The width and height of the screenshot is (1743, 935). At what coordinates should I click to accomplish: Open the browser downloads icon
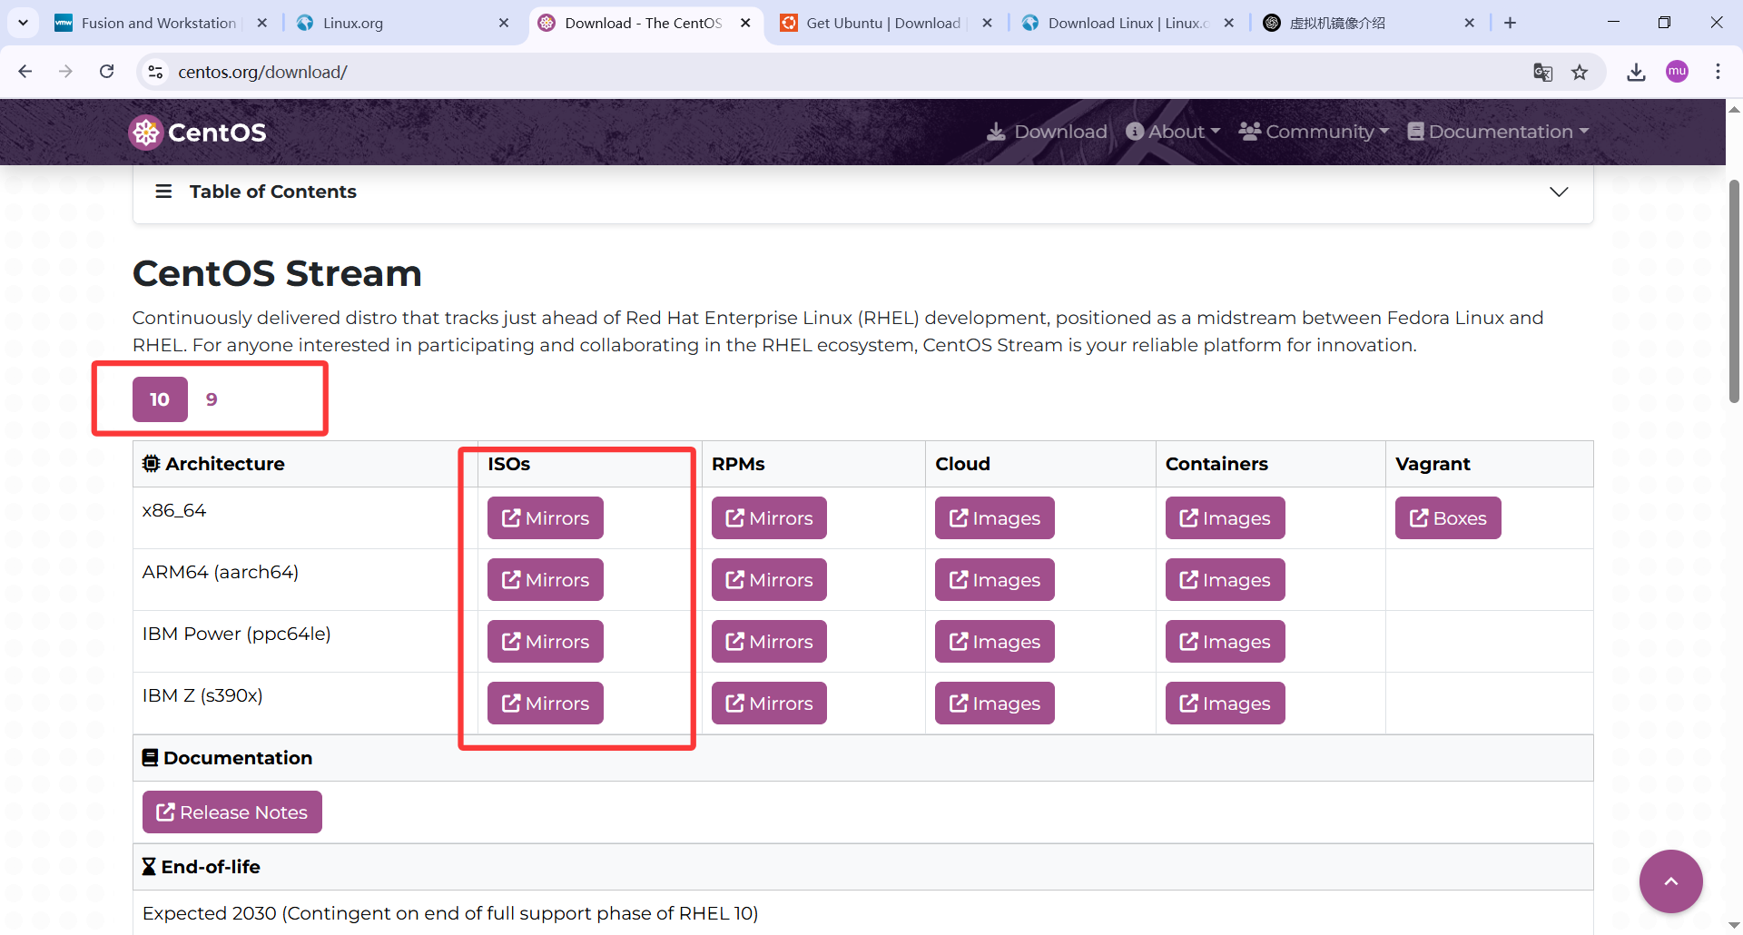pos(1636,72)
